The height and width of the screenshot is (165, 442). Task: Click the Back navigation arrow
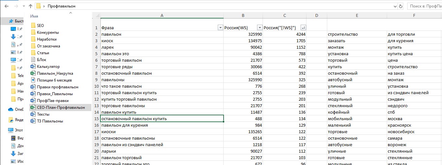point(6,6)
